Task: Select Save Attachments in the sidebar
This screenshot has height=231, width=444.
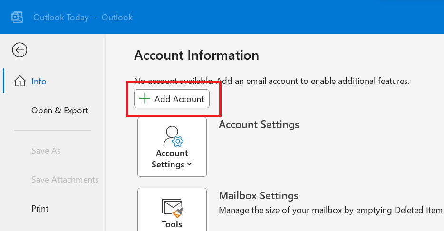Action: pos(65,180)
